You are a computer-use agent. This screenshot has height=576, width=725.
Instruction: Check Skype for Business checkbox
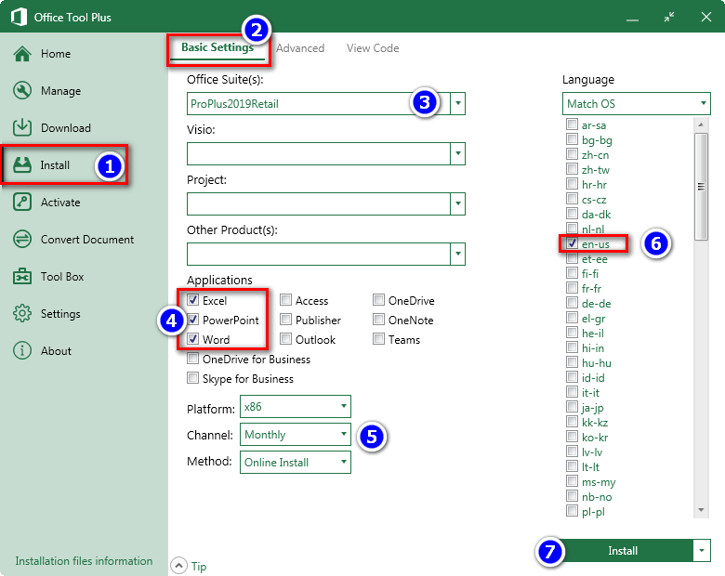[x=192, y=378]
